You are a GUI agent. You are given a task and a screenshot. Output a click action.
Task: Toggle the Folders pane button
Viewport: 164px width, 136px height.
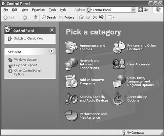[x=67, y=17]
